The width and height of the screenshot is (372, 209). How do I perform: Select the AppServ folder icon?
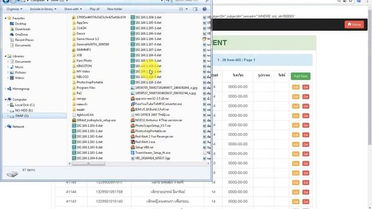click(x=74, y=23)
